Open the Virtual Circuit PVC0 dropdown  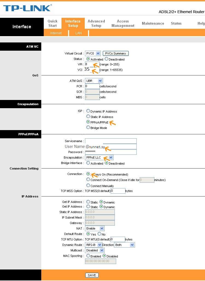click(93, 53)
